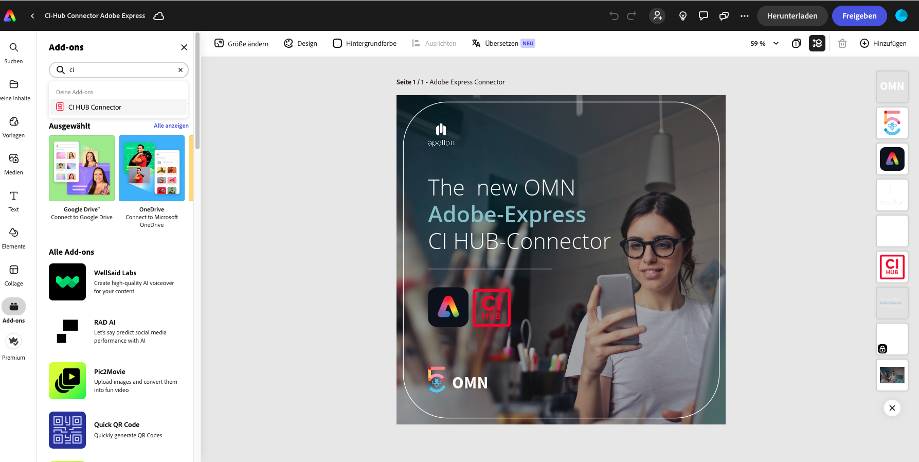
Task: Open Collage in the left sidebar
Action: pos(14,275)
